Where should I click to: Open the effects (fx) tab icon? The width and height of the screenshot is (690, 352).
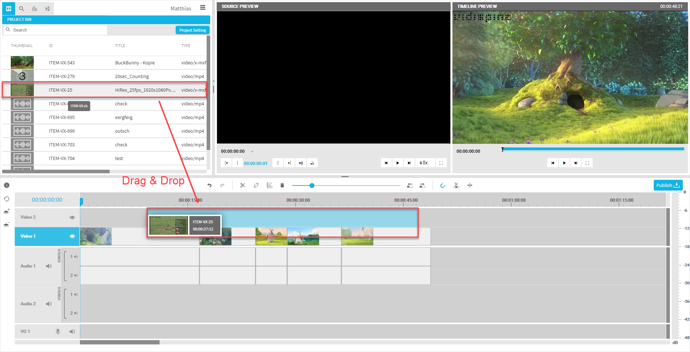[34, 9]
